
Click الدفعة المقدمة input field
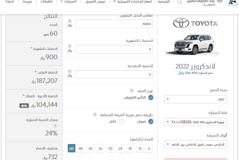(x=114, y=74)
